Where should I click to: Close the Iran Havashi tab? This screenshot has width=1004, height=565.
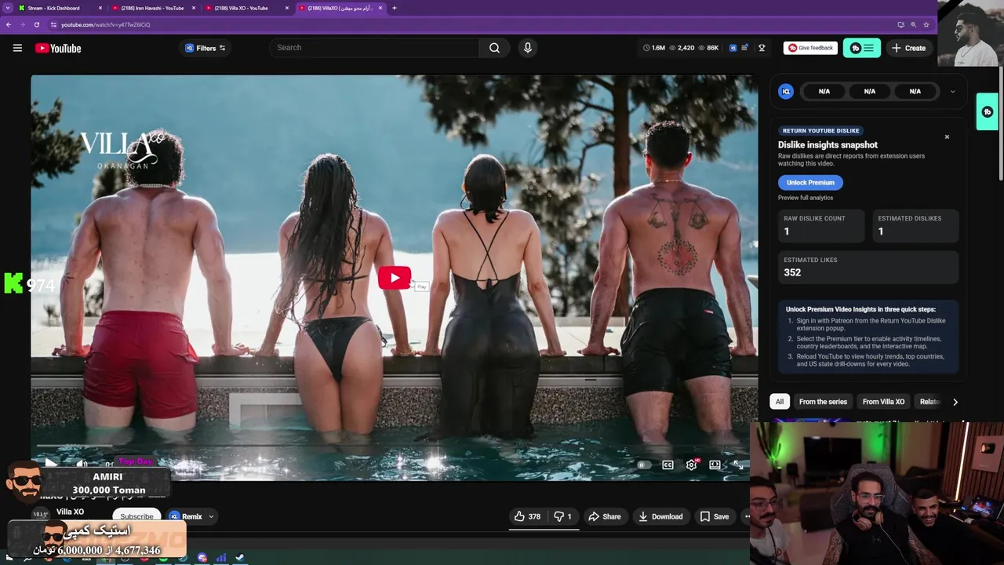[x=194, y=8]
